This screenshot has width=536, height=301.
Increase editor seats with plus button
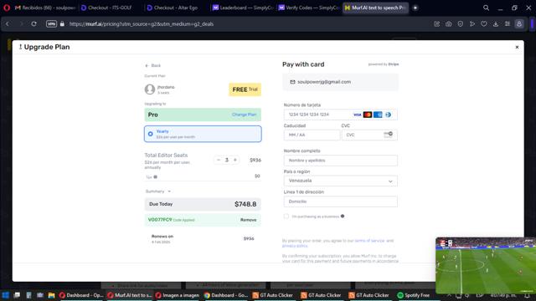click(x=235, y=160)
